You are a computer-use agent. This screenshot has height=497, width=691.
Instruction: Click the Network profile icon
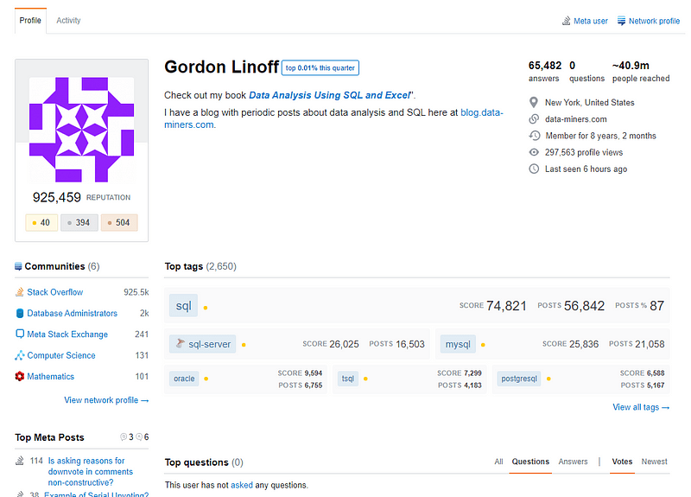click(x=621, y=21)
